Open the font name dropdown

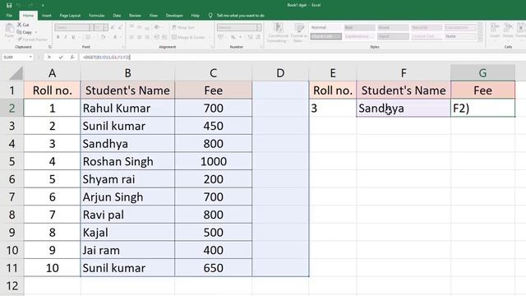[91, 27]
